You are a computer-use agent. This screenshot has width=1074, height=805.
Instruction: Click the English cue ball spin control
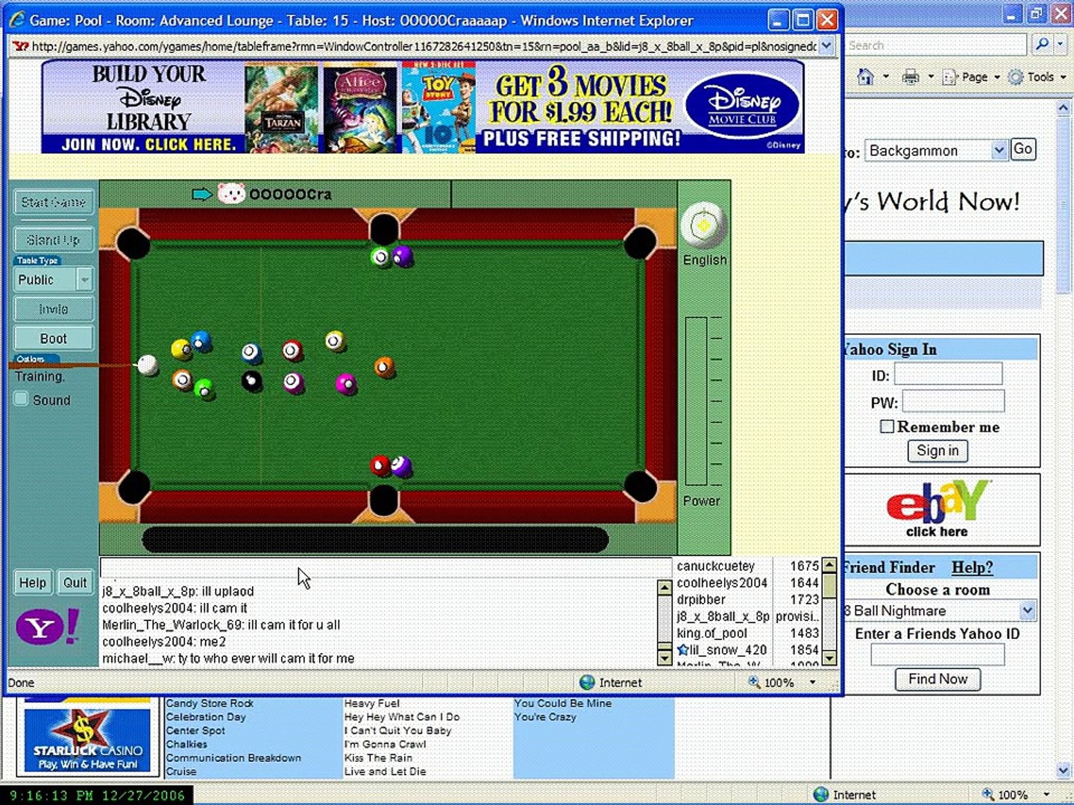(703, 225)
